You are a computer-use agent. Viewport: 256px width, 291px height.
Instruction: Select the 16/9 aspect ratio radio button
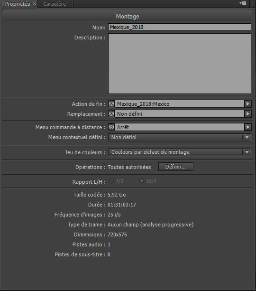(142, 181)
